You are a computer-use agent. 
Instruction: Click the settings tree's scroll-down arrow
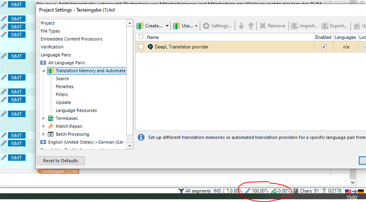[130, 146]
